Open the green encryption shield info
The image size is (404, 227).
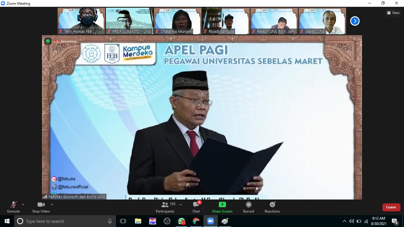(x=48, y=41)
